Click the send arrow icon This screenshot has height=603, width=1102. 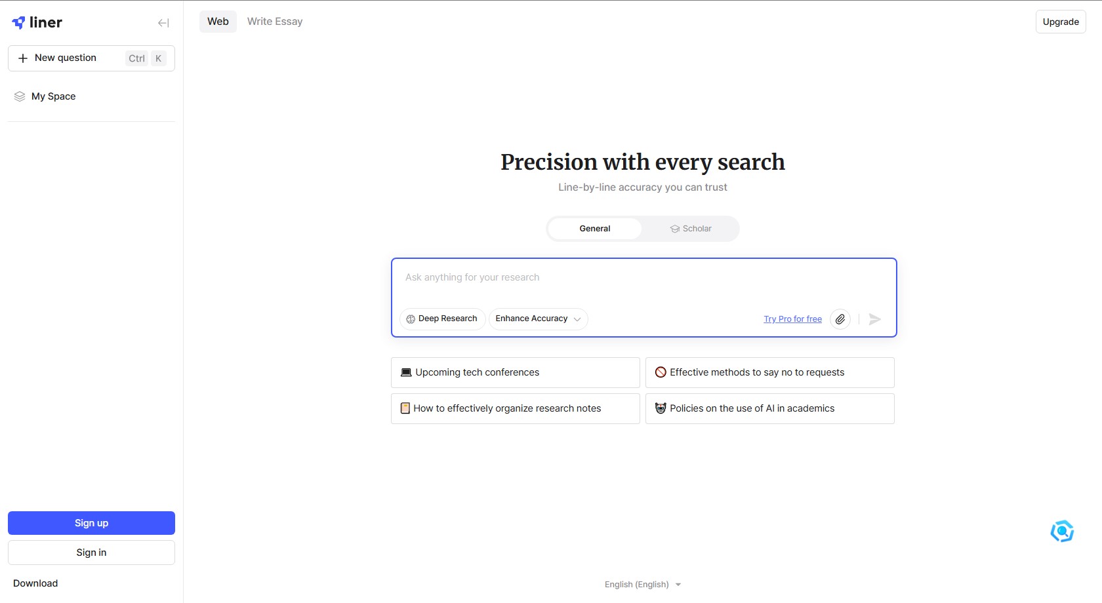(874, 319)
